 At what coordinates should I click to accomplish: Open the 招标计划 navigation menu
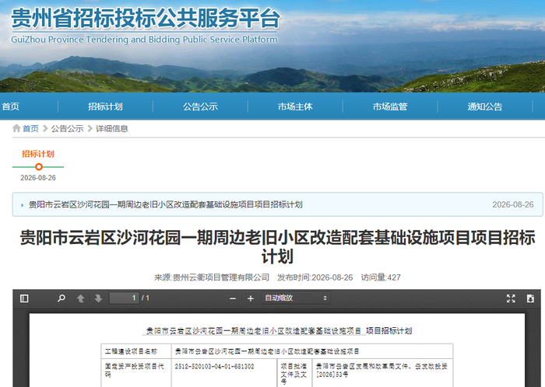(x=105, y=106)
